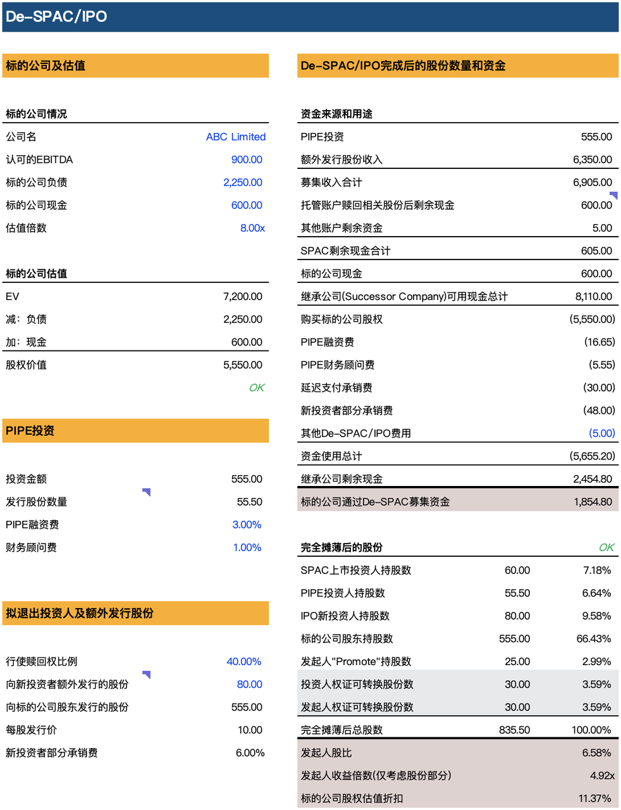Select the De-SPAC/IPO title banner
The height and width of the screenshot is (810, 621).
(310, 17)
